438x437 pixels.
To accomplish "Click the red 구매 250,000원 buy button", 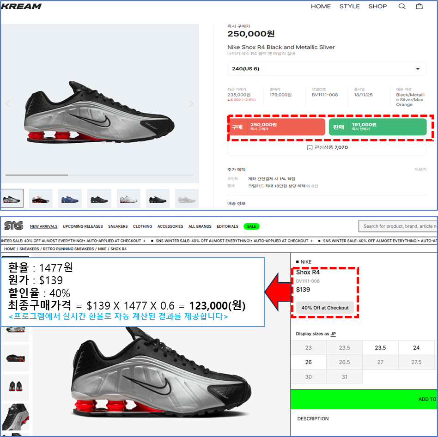I will pyautogui.click(x=277, y=127).
